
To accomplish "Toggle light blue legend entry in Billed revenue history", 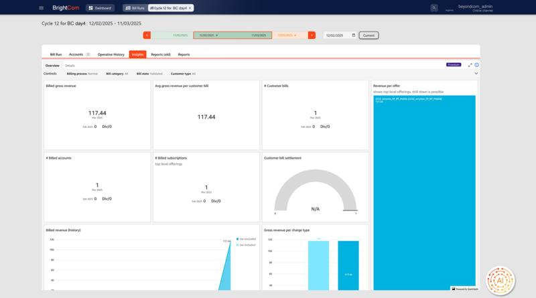I will (x=246, y=245).
